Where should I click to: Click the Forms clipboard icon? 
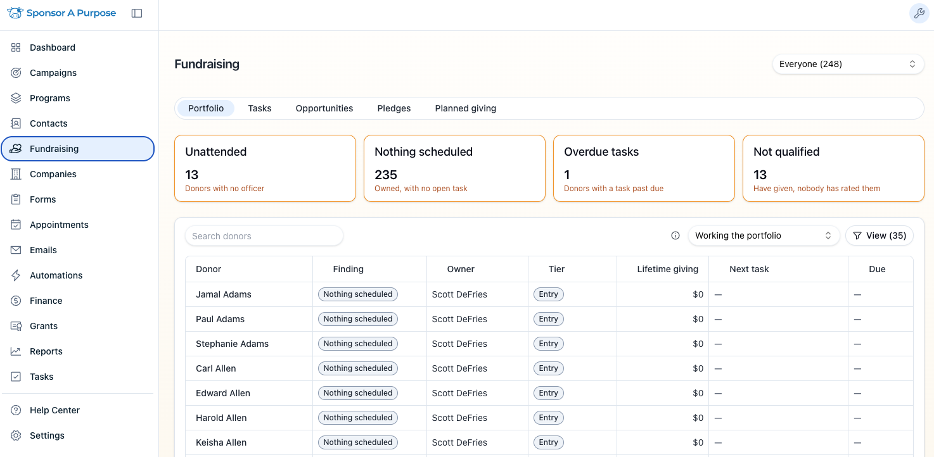(16, 199)
